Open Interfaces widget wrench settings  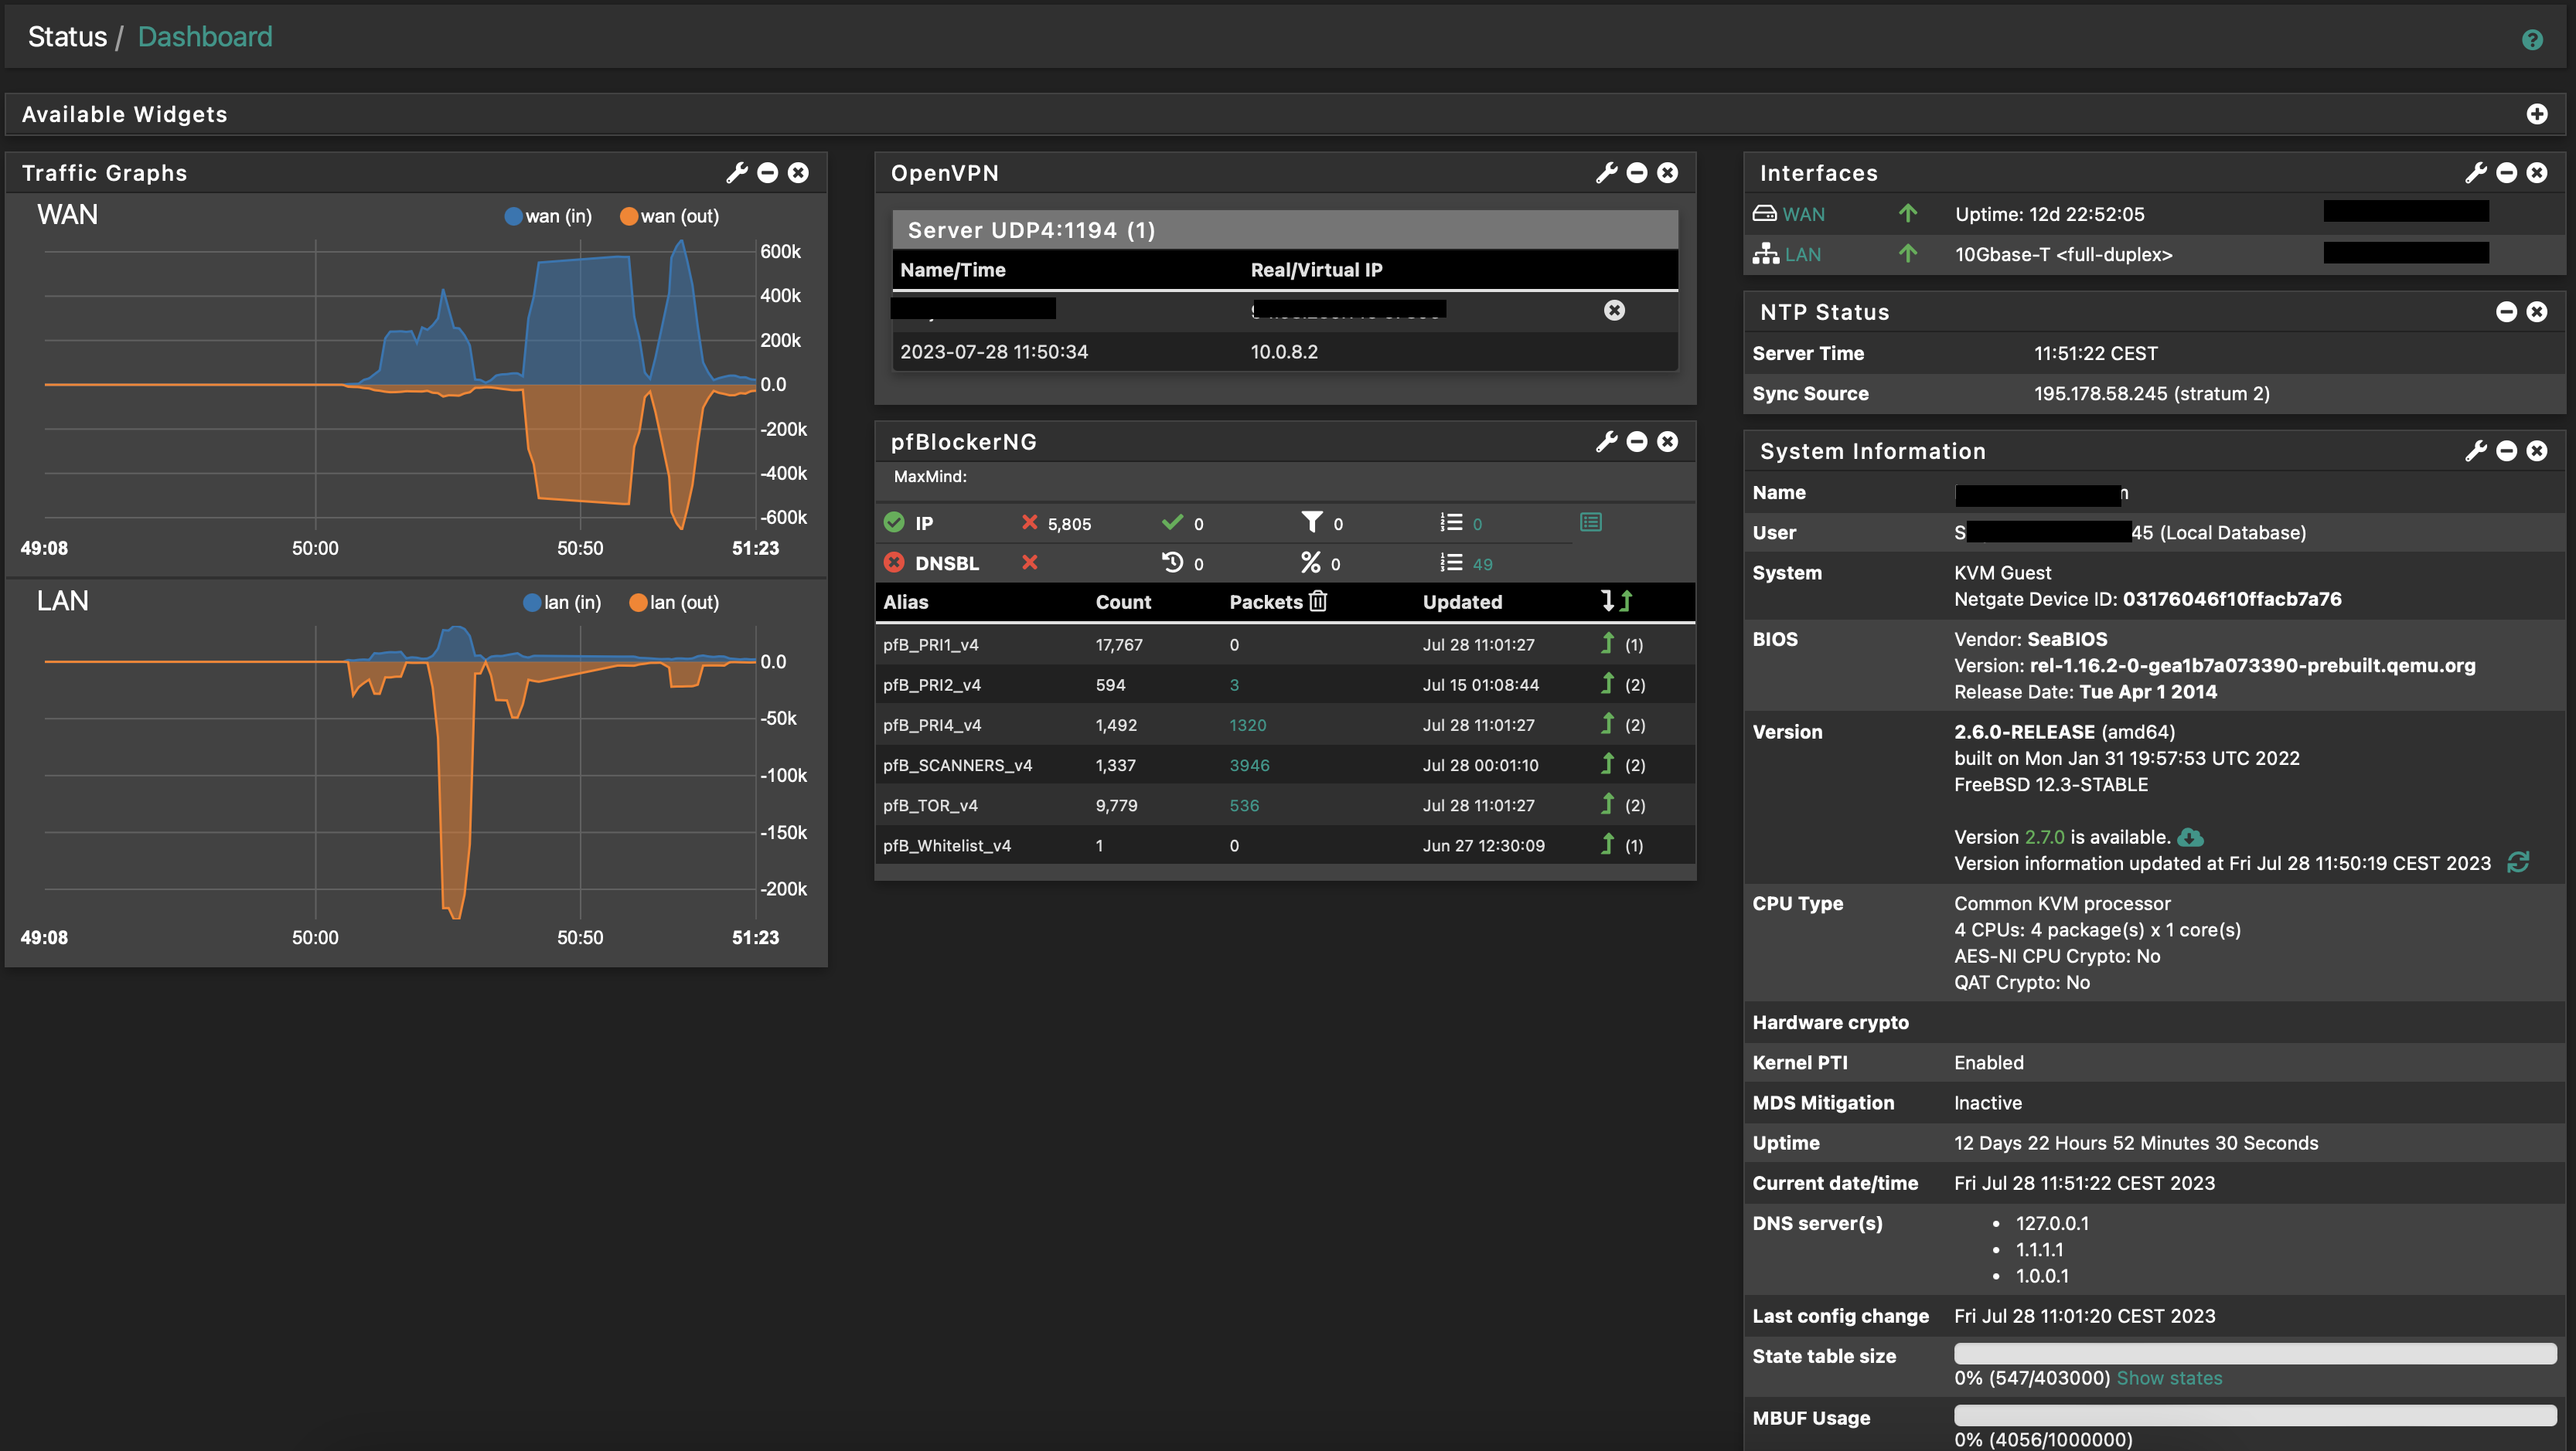pyautogui.click(x=2476, y=173)
